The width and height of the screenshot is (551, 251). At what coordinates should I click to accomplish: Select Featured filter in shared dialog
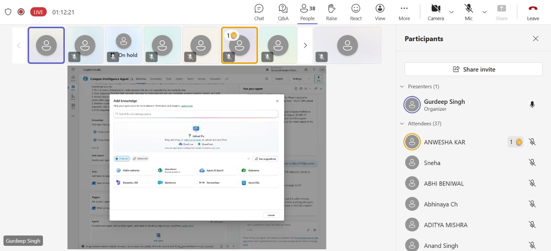[122, 159]
